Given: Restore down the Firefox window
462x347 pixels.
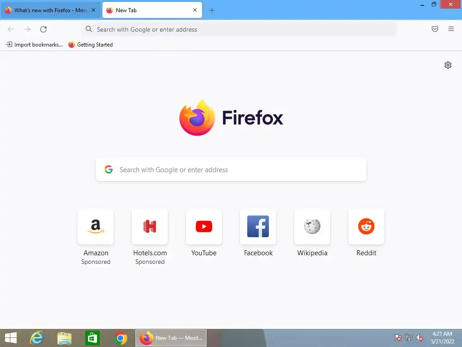Looking at the screenshot, I should click(x=434, y=4).
